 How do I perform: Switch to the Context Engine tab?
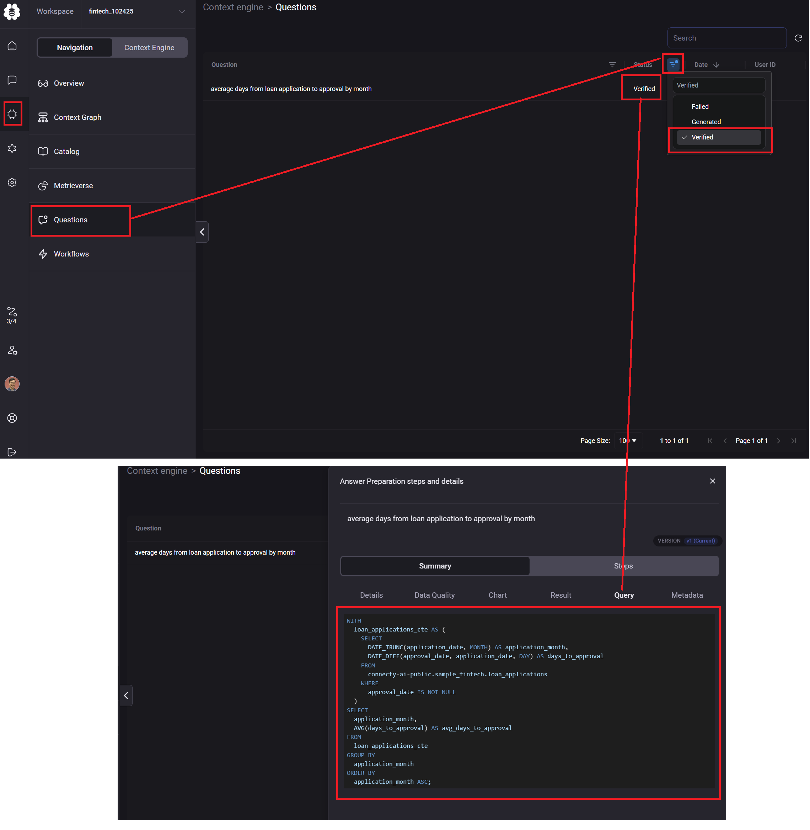click(149, 48)
